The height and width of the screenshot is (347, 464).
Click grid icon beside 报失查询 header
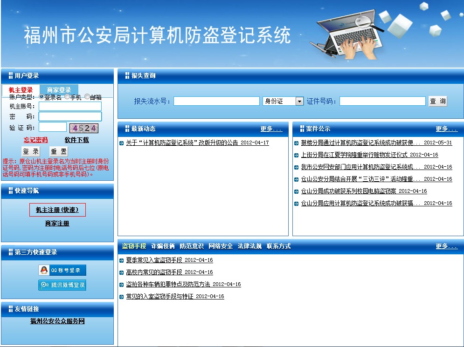[x=127, y=75]
